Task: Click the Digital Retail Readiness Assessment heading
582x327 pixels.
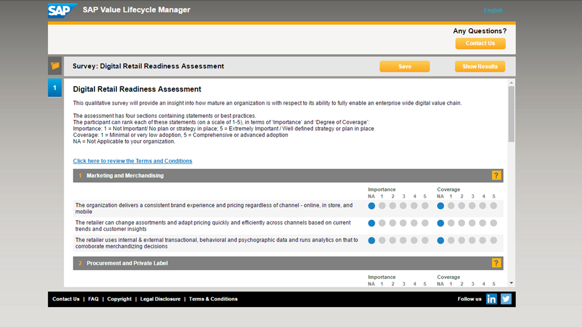Action: [137, 90]
